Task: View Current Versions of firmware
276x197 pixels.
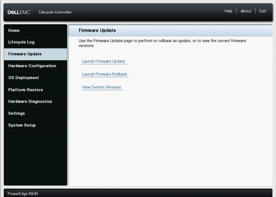Action: (x=102, y=87)
